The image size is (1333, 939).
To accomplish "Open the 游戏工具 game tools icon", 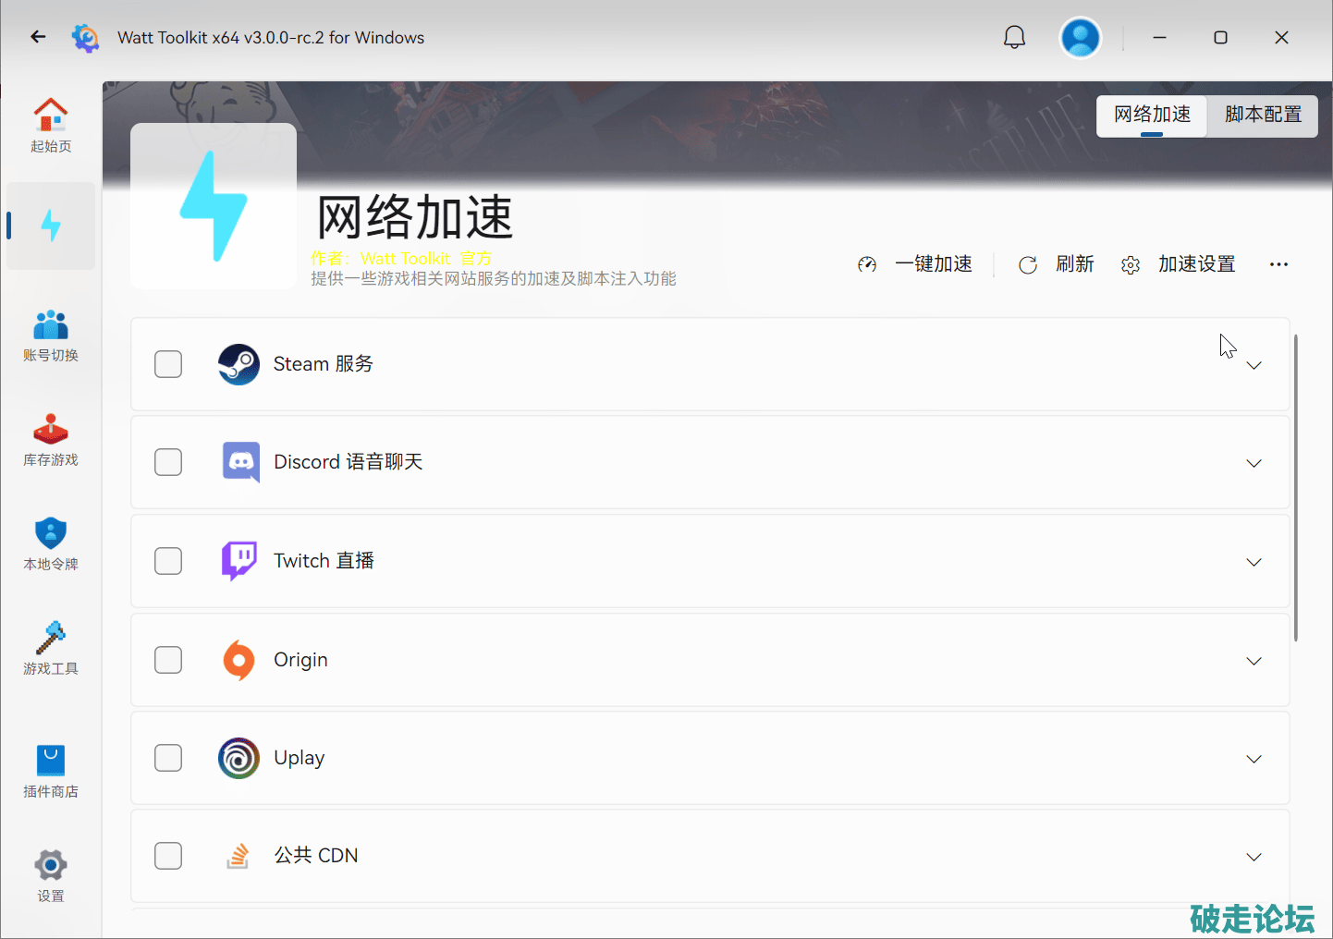I will [x=51, y=639].
